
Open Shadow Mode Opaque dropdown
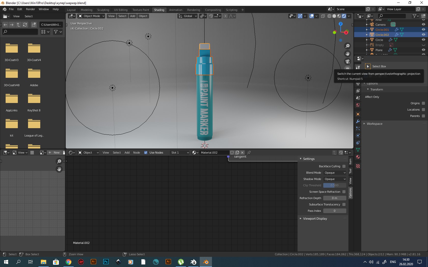tap(335, 179)
